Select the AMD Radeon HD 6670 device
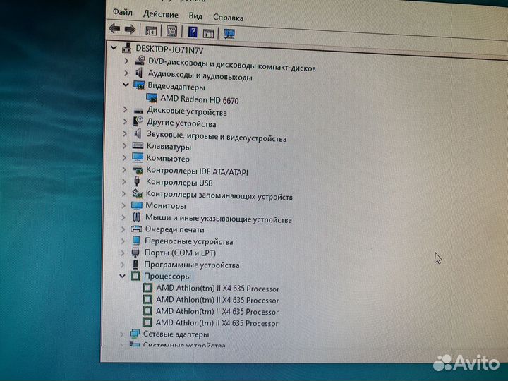 [x=199, y=99]
